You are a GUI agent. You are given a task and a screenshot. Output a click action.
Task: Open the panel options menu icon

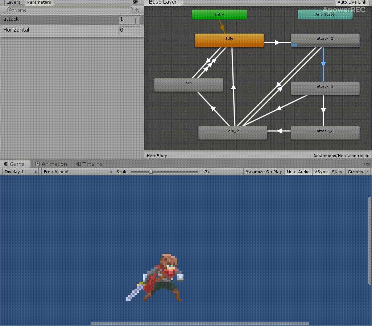tap(367, 164)
